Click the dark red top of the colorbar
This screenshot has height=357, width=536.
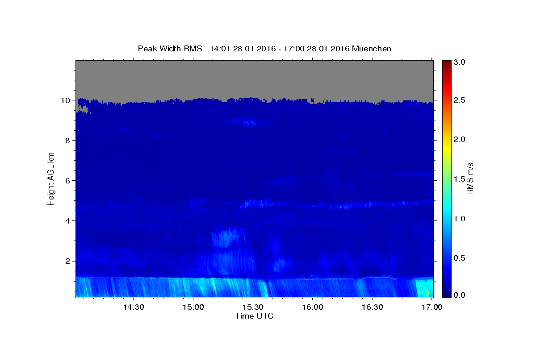pyautogui.click(x=446, y=62)
